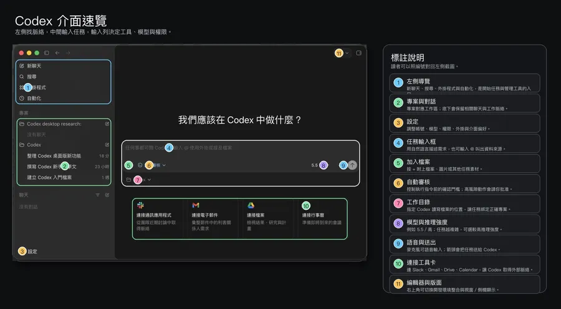
Task: Open chat 建立 Codex 入門檔案
Action: [x=49, y=177]
